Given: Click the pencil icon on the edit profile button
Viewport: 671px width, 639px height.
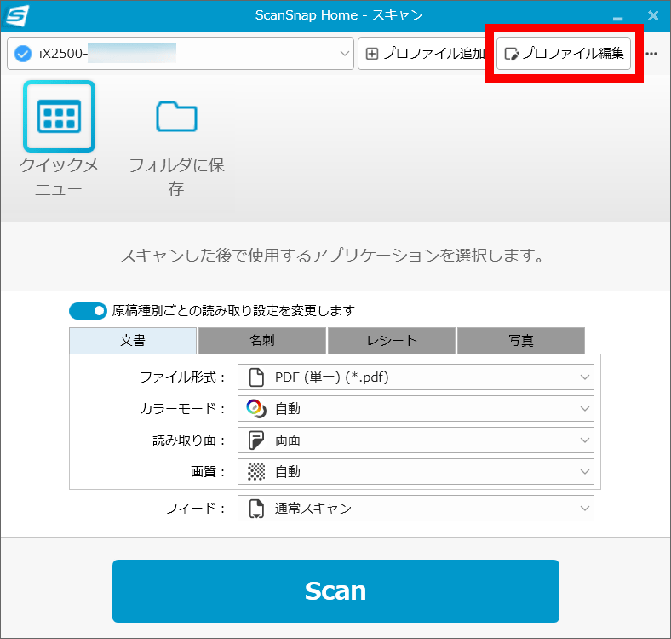Looking at the screenshot, I should click(x=512, y=54).
